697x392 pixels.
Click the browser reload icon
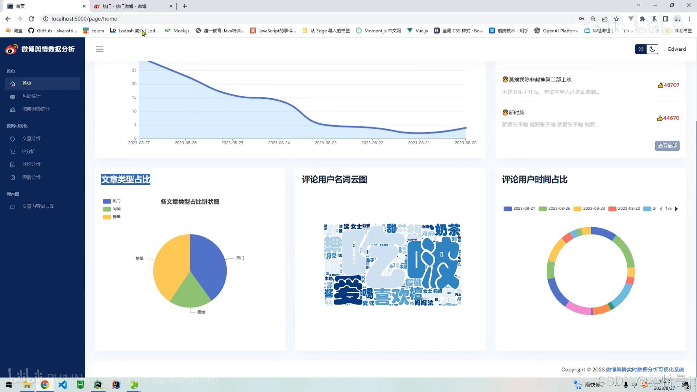coord(31,19)
